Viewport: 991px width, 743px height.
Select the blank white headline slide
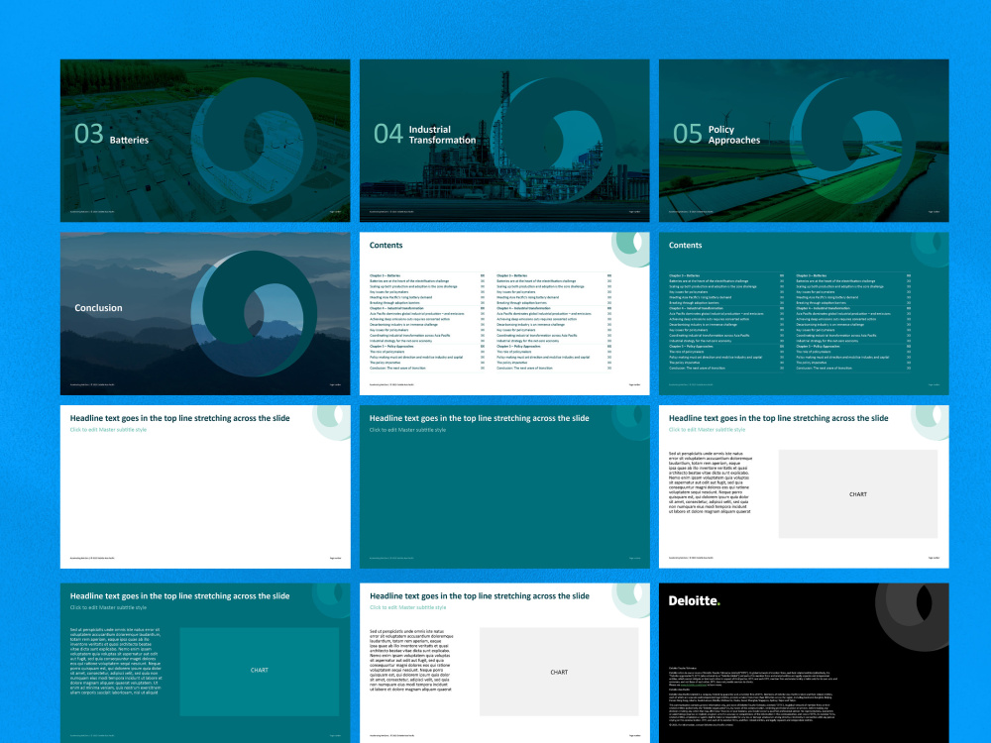tap(205, 486)
